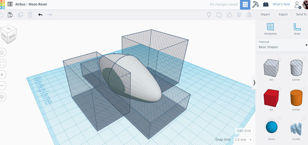Click the Delete trash can icon
308x145 pixels.
point(30,15)
